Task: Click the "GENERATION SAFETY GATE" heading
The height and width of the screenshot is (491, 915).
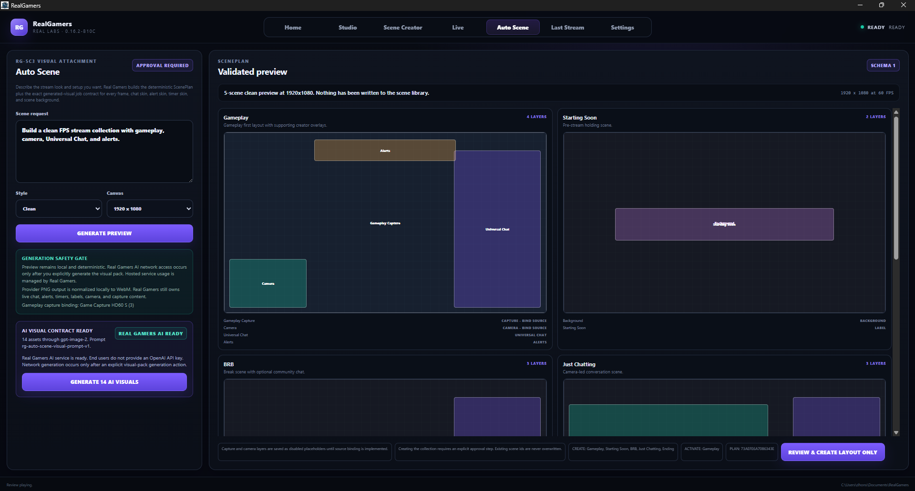Action: click(55, 259)
